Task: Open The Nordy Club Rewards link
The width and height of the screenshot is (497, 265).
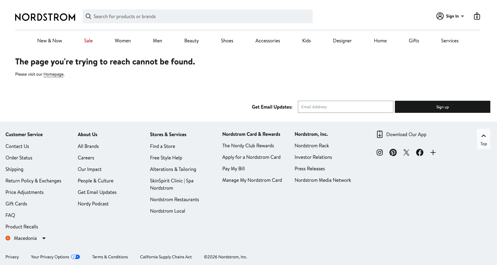Action: coord(248,146)
